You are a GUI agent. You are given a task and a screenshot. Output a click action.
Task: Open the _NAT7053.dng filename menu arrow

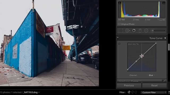[x=39, y=92]
